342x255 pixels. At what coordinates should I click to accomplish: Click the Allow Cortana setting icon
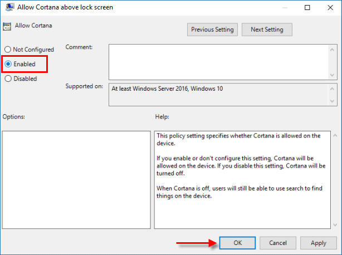[x=7, y=26]
